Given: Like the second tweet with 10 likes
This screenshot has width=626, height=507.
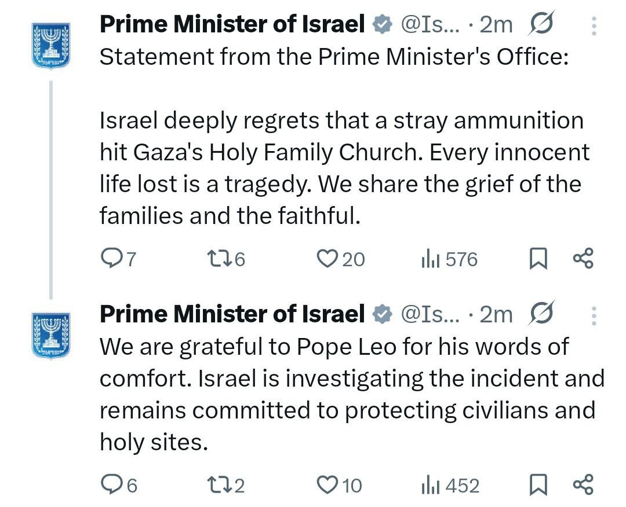Looking at the screenshot, I should [x=339, y=485].
